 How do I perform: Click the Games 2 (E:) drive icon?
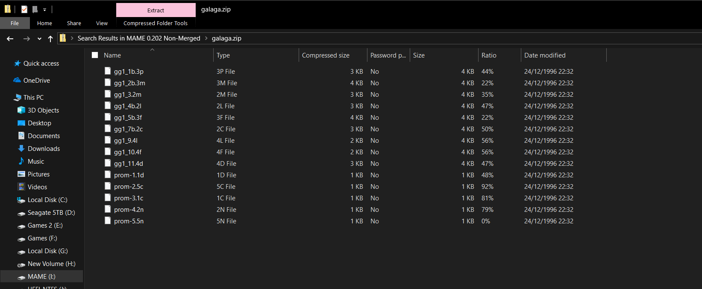[21, 226]
